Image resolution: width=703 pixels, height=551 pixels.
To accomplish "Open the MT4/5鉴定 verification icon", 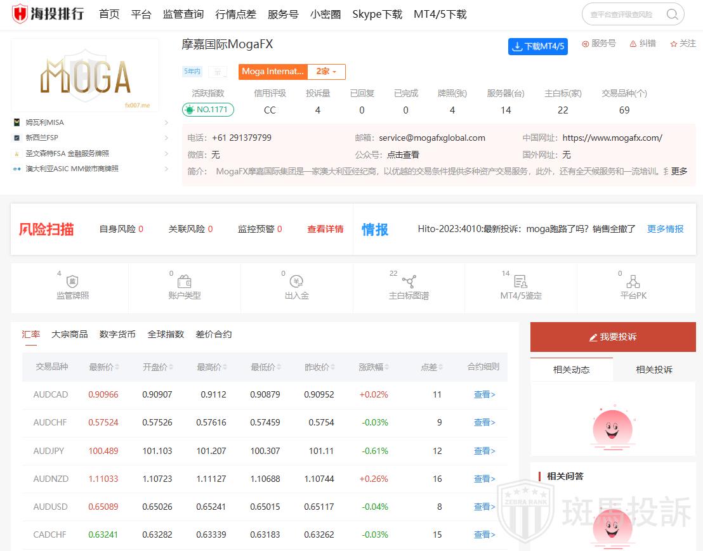I will (x=520, y=282).
